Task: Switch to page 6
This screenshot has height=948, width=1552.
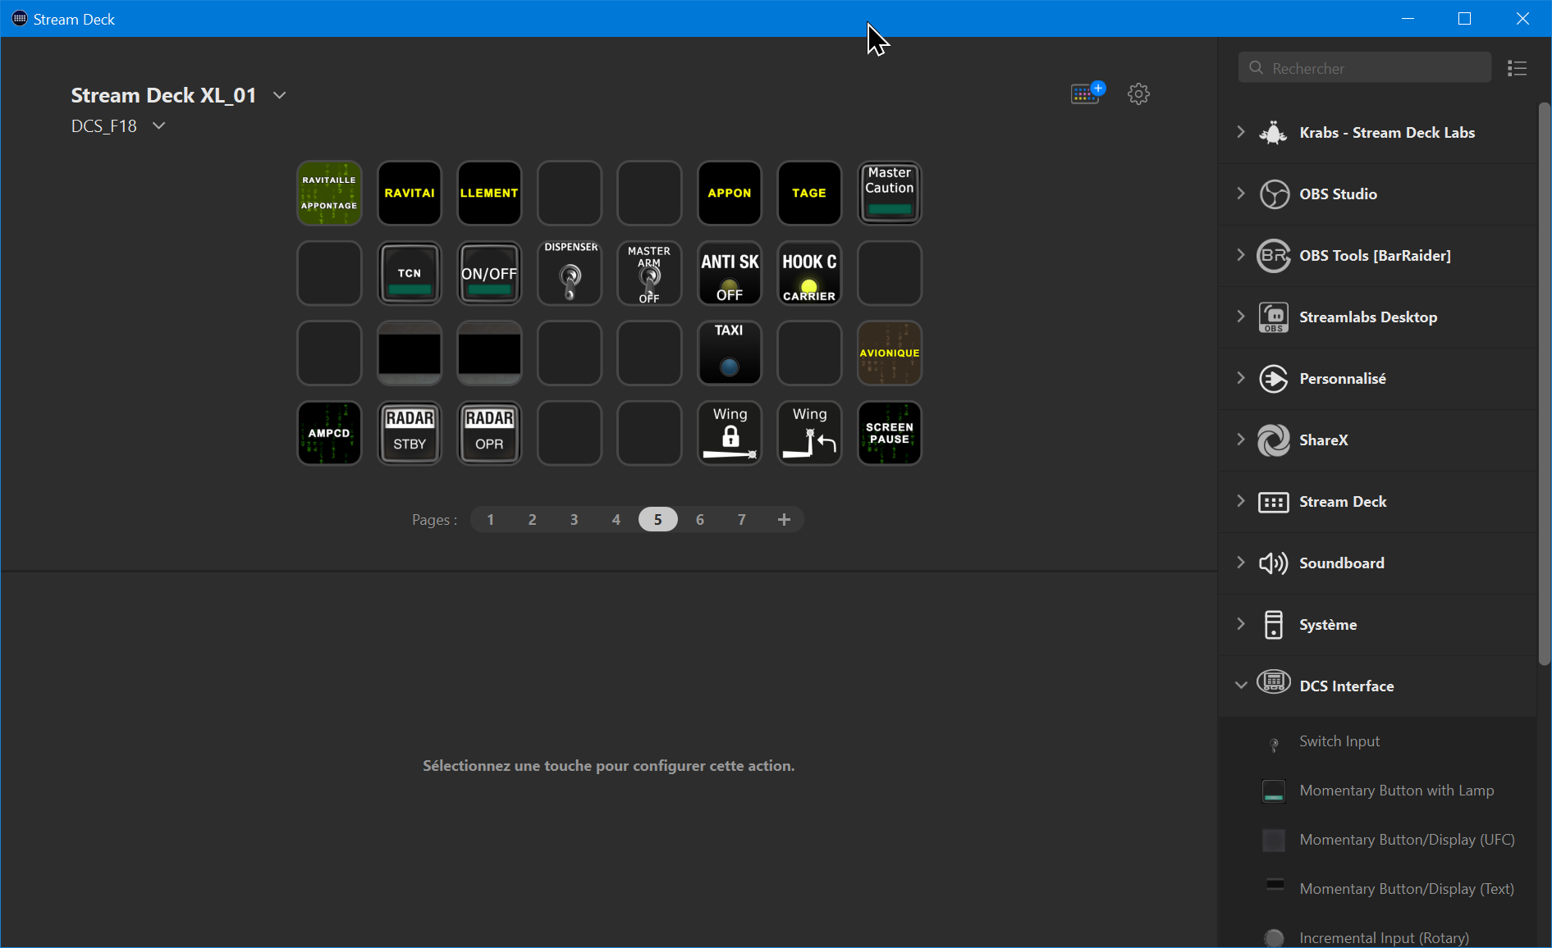Action: [x=699, y=519]
